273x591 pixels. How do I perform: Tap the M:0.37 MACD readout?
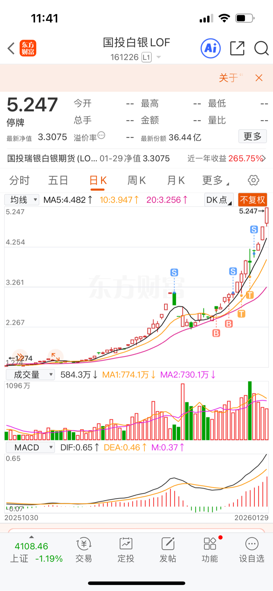tap(168, 447)
